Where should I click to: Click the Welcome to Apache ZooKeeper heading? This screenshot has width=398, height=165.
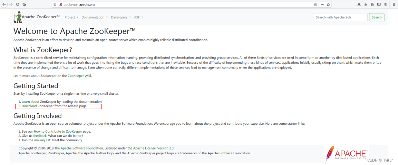(75, 31)
